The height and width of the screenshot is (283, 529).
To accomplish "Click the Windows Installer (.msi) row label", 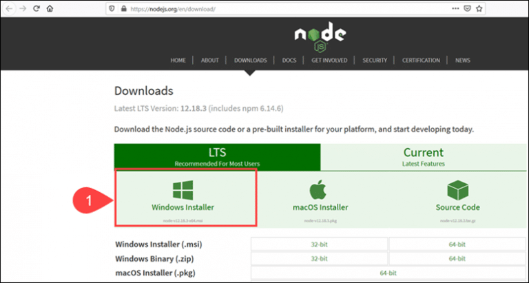I will 158,244.
